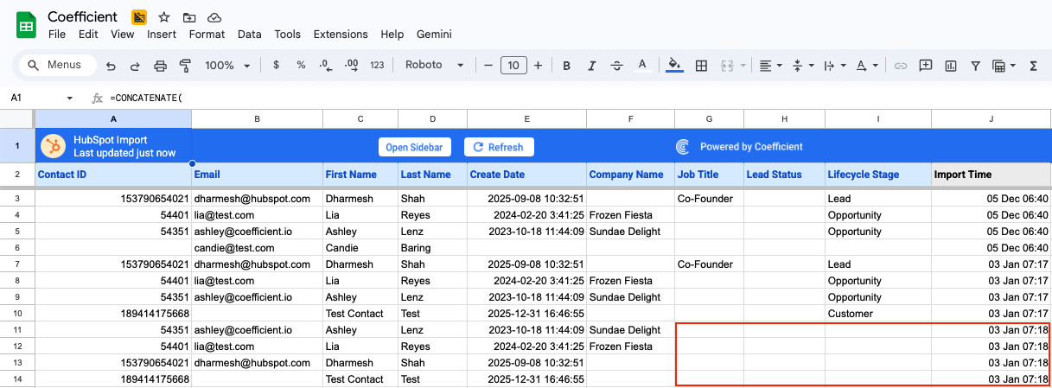Click the paint format roller icon

click(x=185, y=66)
